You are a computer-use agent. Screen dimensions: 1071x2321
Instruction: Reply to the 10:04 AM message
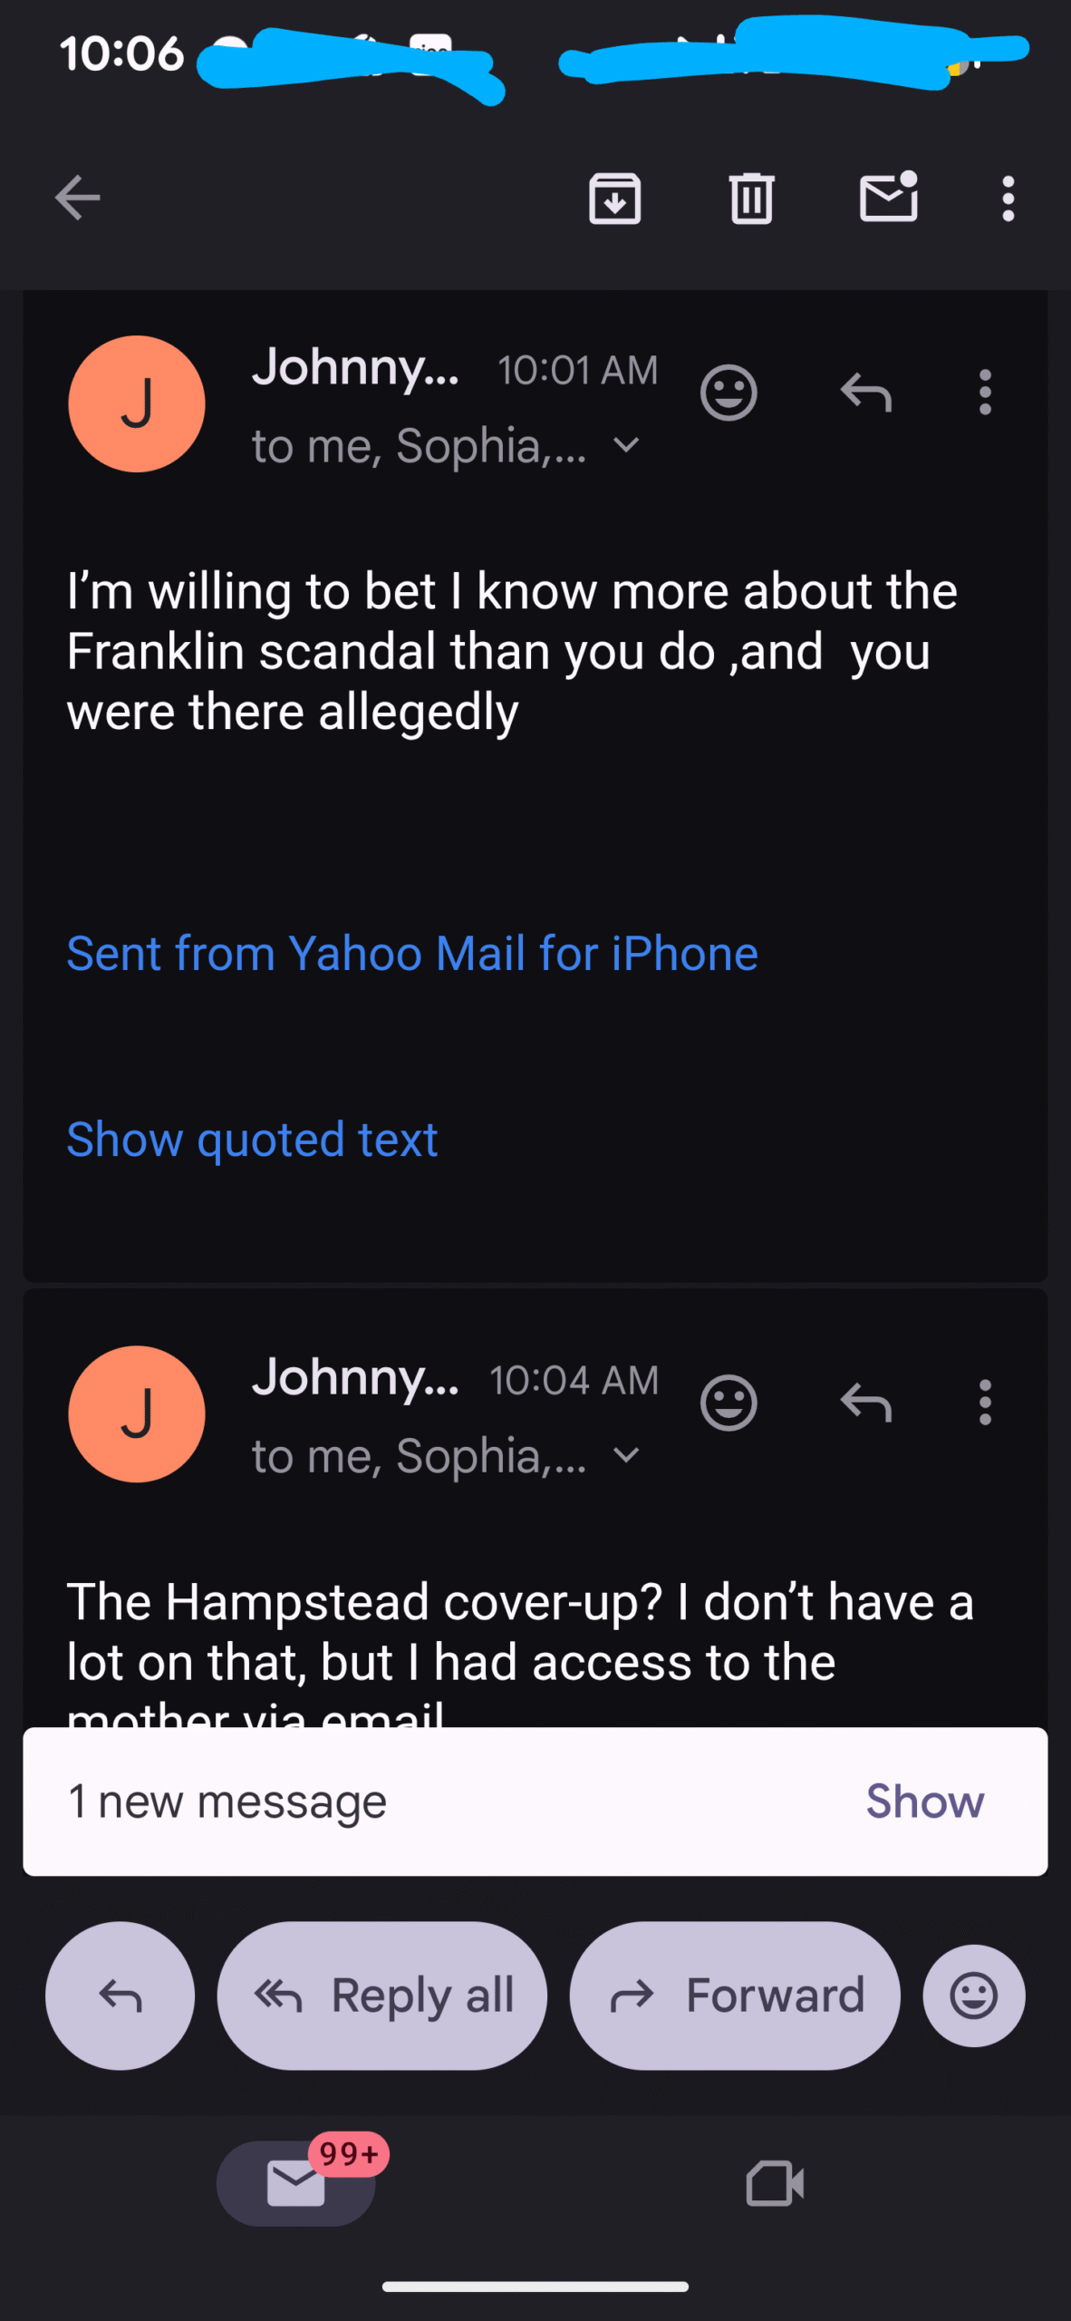(866, 1403)
